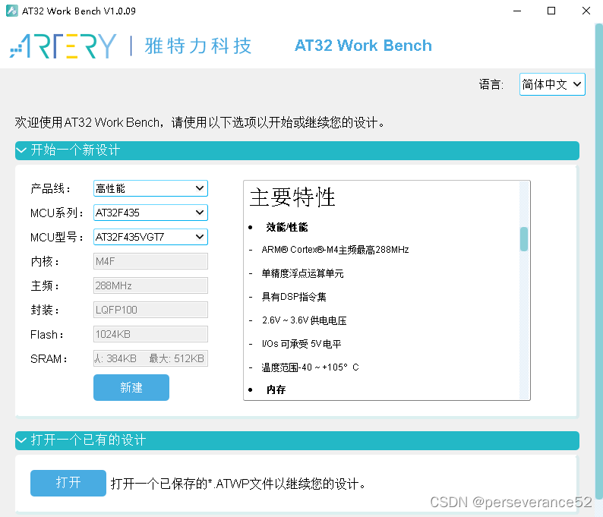The height and width of the screenshot is (517, 603).
Task: Click the 封装 field showing LQFP100
Action: 150,310
